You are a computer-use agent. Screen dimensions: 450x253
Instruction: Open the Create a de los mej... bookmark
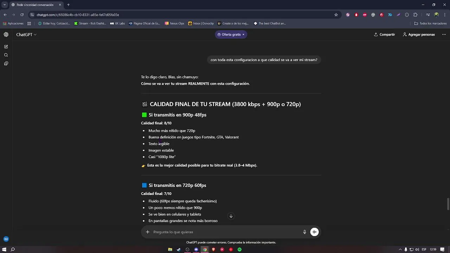click(233, 24)
